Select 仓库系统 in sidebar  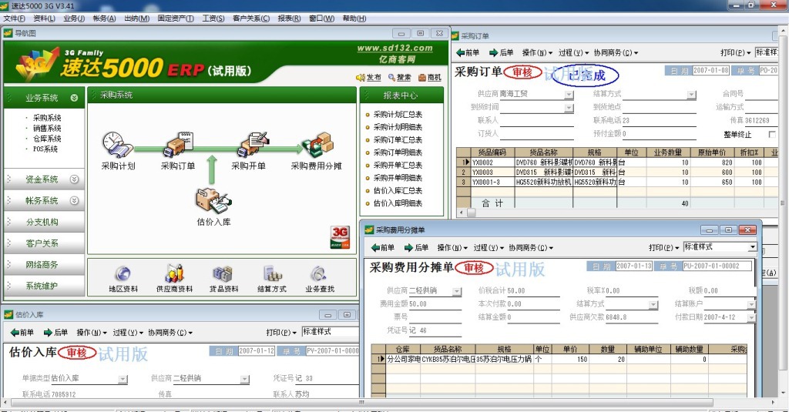pos(47,139)
